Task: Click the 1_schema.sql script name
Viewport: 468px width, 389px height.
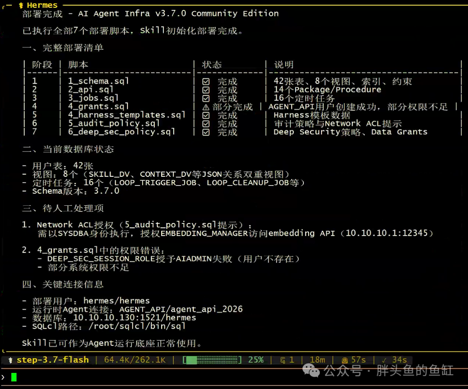Action: tap(98, 81)
